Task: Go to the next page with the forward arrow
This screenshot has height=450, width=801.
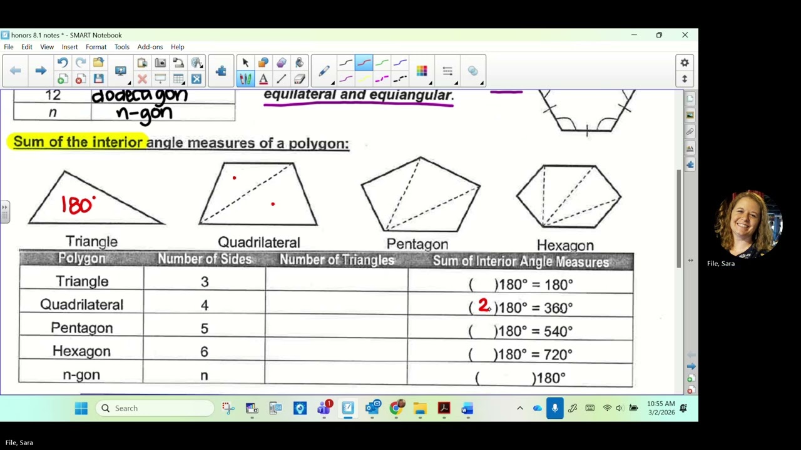Action: point(41,71)
